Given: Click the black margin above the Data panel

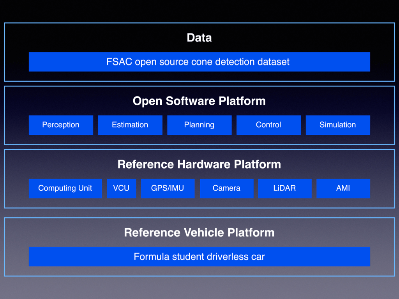Looking at the screenshot, I should click(x=199, y=11).
